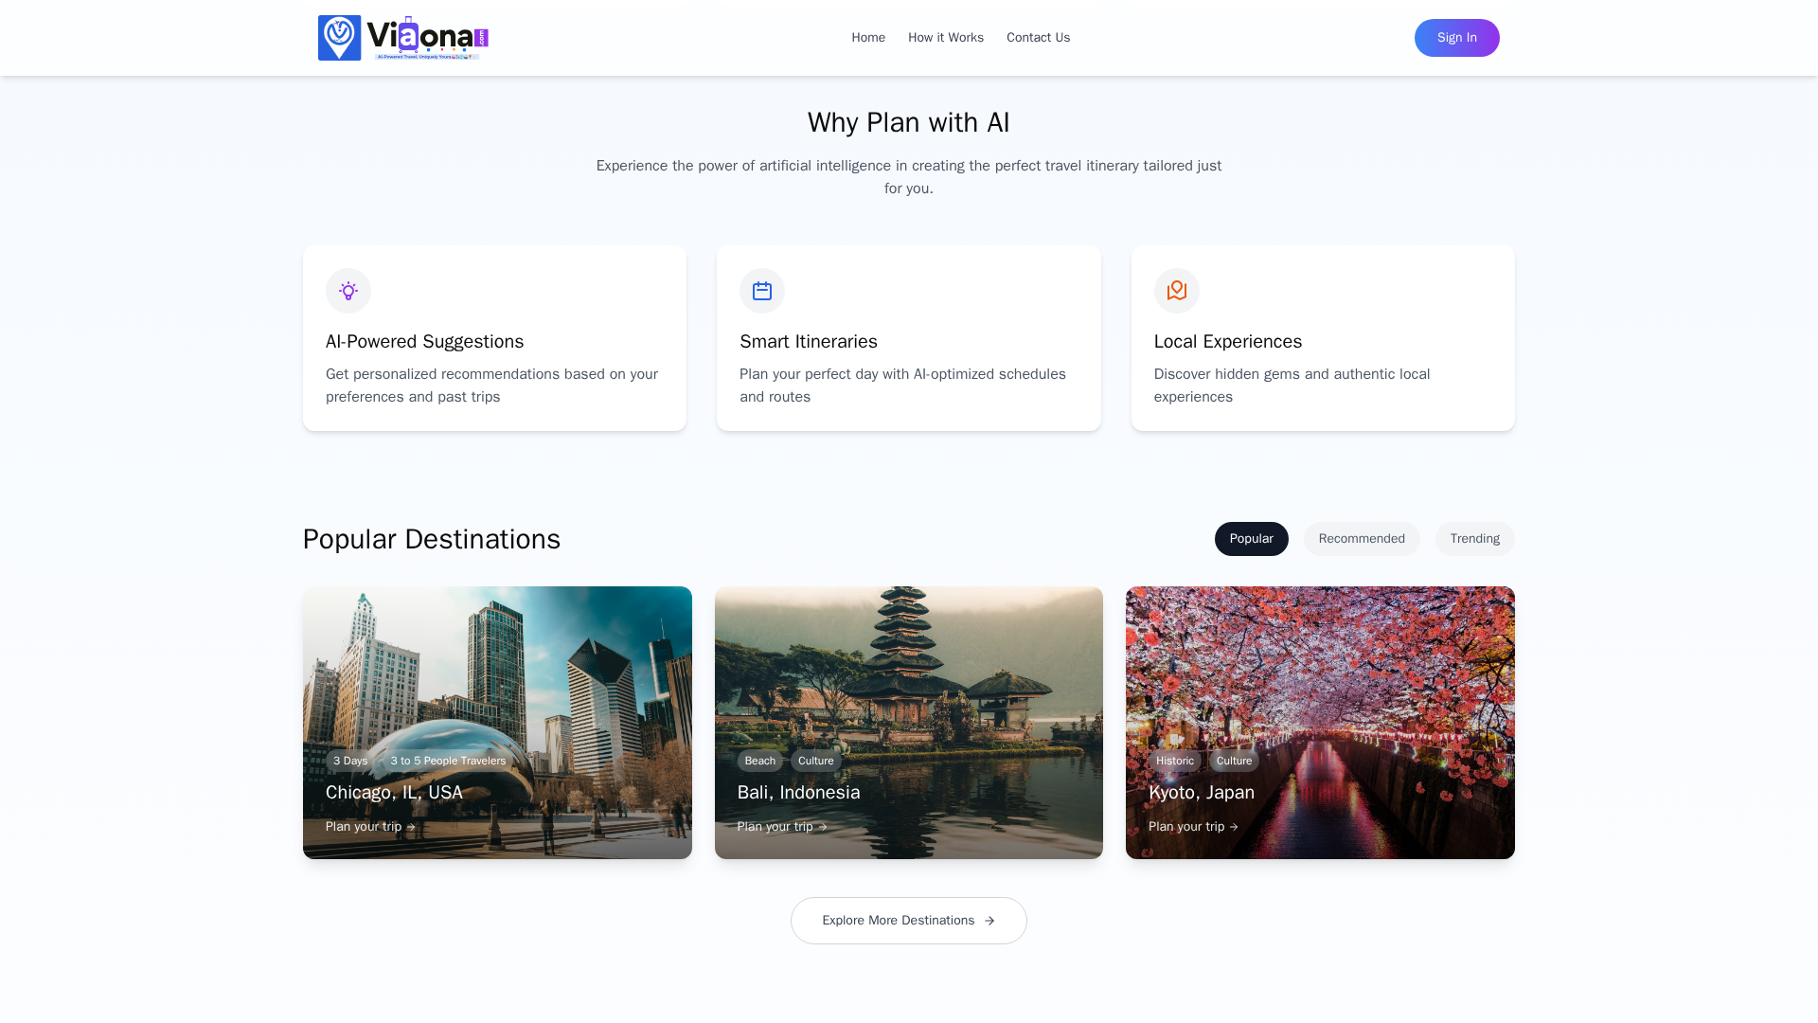Switch to Trending destinations filter
This screenshot has width=1818, height=1023.
[x=1474, y=539]
